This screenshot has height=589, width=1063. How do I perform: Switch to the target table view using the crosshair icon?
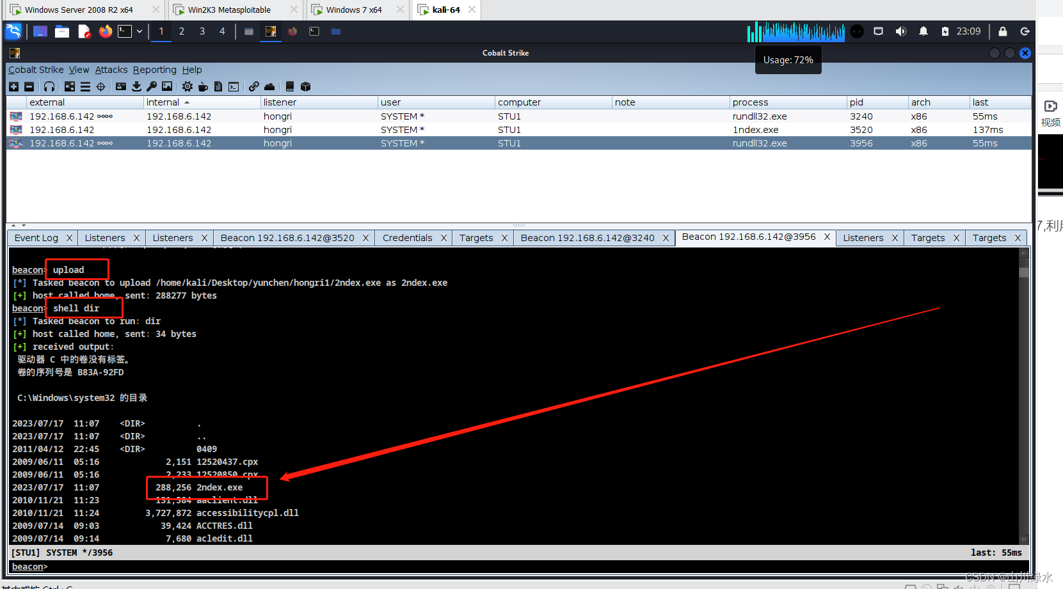pyautogui.click(x=100, y=86)
